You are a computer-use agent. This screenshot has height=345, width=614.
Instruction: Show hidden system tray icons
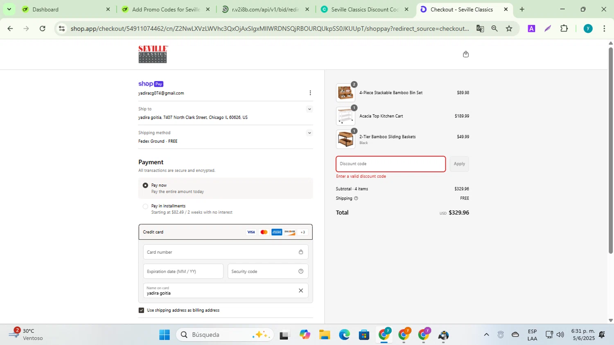[x=486, y=335]
